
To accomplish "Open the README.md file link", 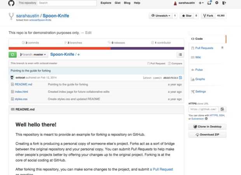I will pyautogui.click(x=23, y=84).
